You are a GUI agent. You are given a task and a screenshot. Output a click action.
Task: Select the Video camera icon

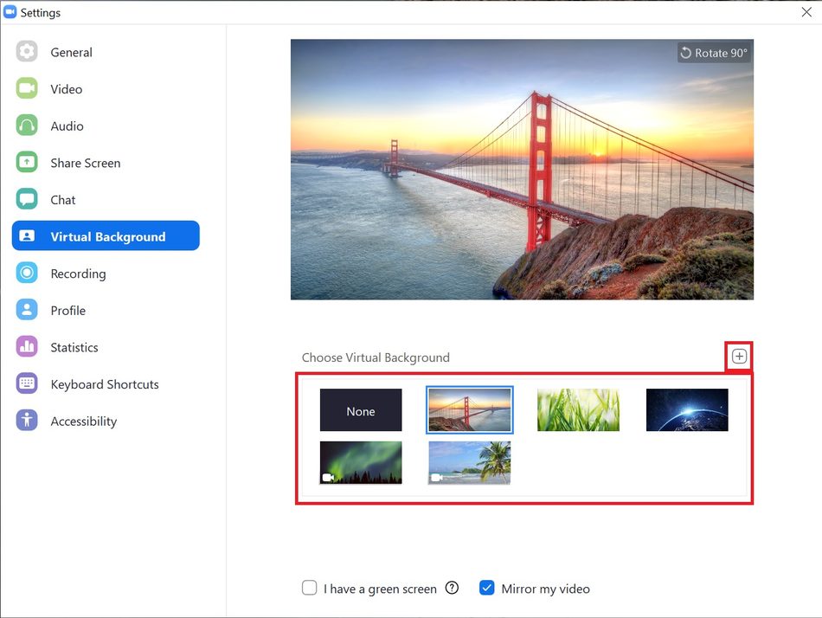click(27, 88)
